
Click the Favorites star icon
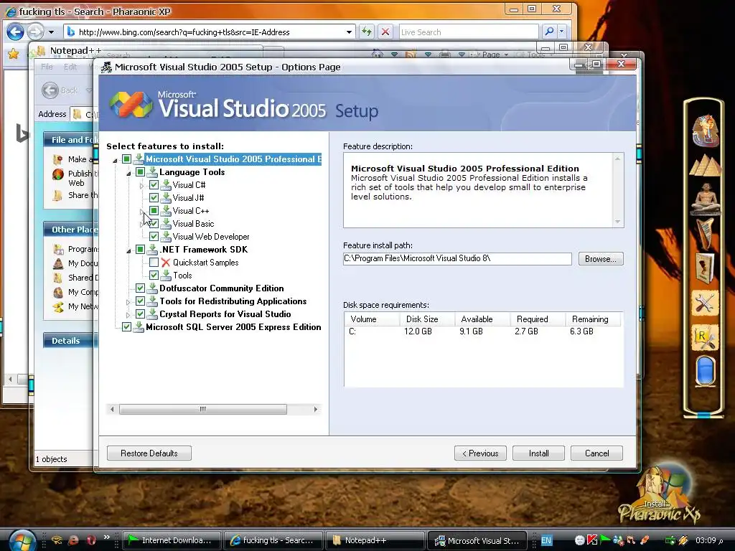click(x=14, y=54)
